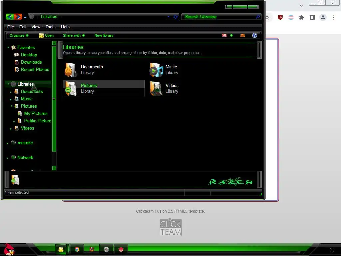
Task: Open recent pages dropdown beside nav arrows
Action: [25, 17]
